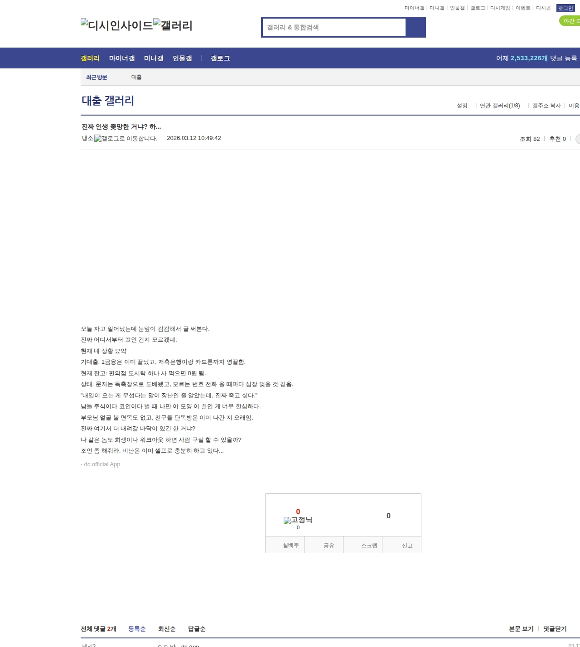This screenshot has width=580, height=647.
Task: Click the line starting 상태: 문자는 독촉장으로
Action: pyautogui.click(x=187, y=384)
